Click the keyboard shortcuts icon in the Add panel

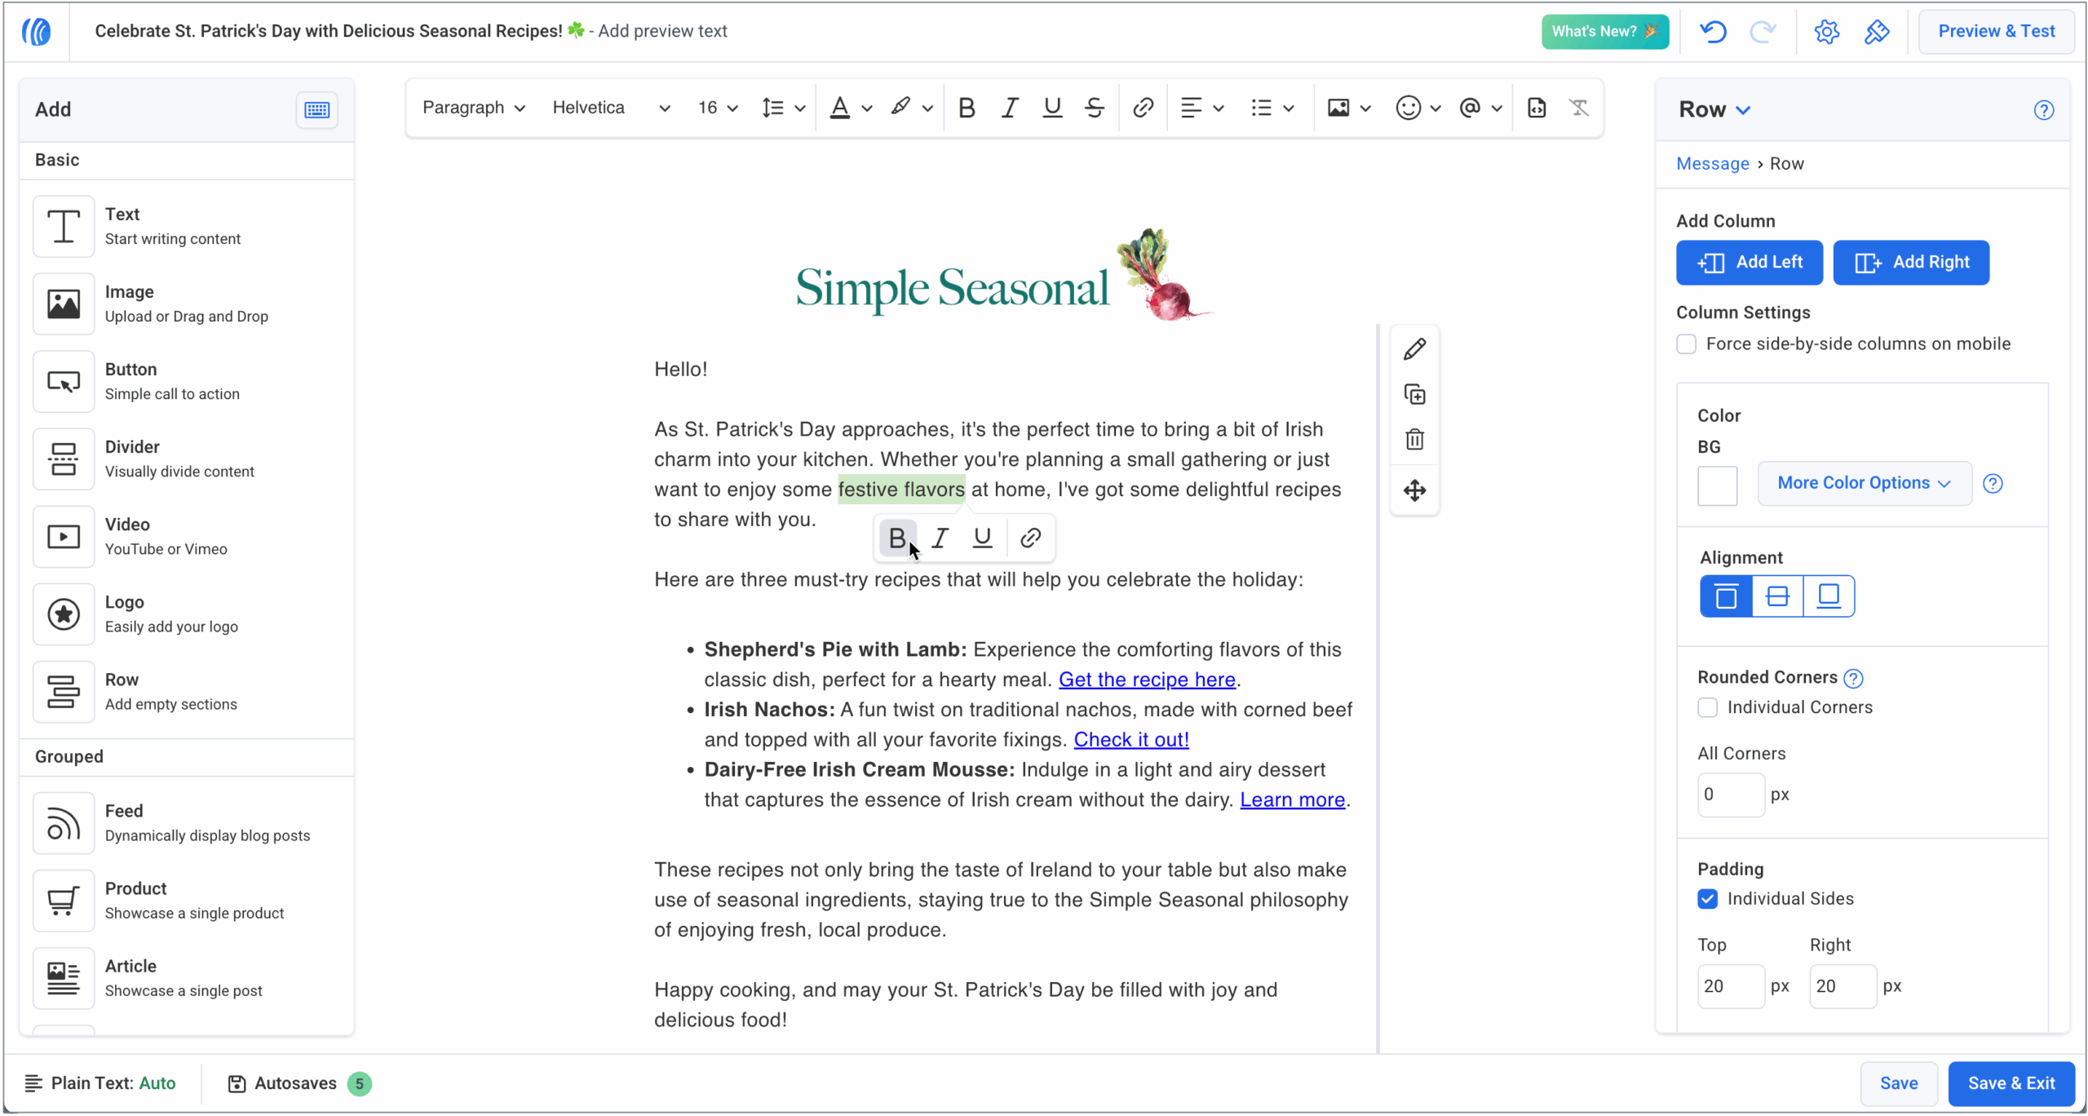316,109
